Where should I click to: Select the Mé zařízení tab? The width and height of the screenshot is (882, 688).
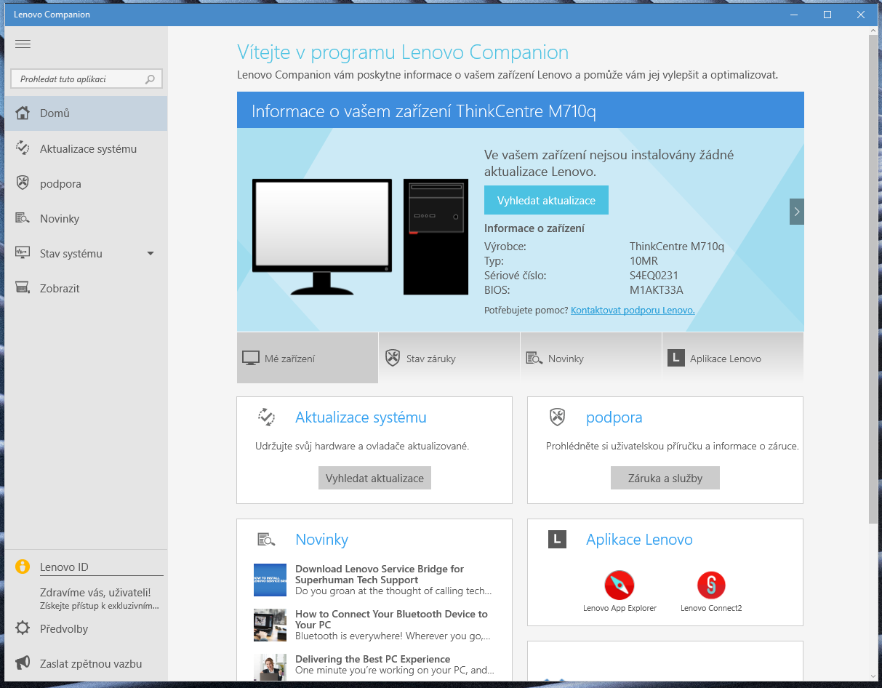click(x=308, y=358)
